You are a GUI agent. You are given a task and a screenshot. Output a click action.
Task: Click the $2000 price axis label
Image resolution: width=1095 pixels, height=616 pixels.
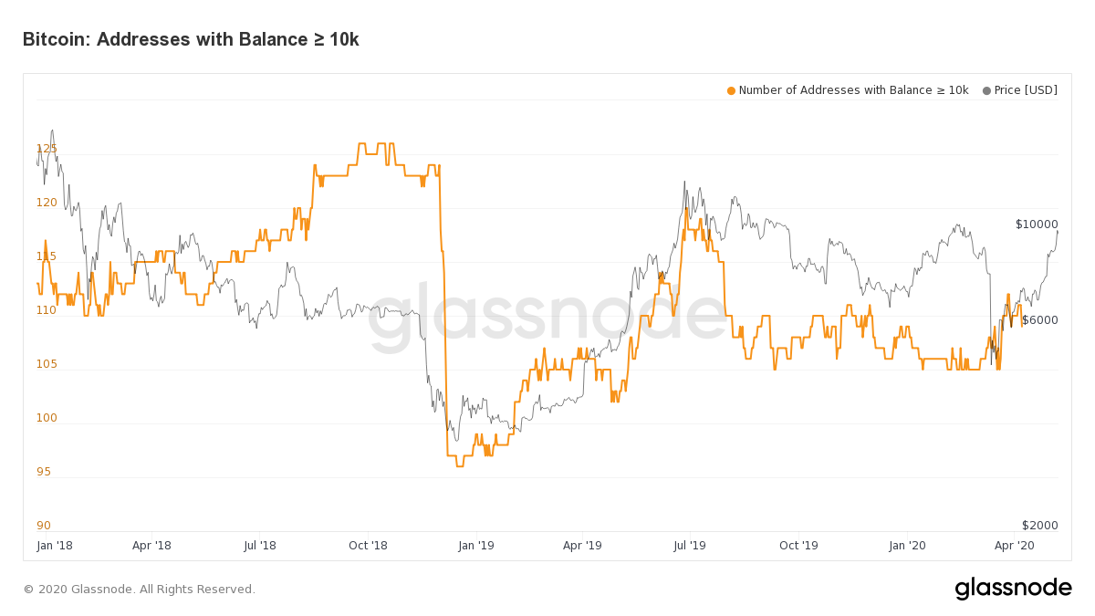coord(1040,526)
